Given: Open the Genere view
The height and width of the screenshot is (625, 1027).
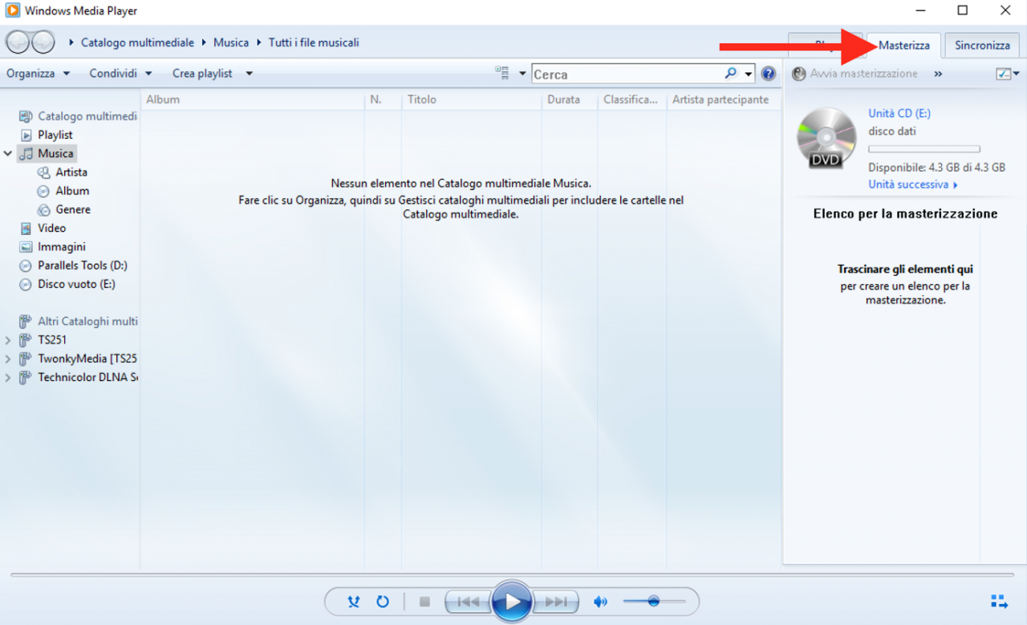Looking at the screenshot, I should tap(64, 209).
